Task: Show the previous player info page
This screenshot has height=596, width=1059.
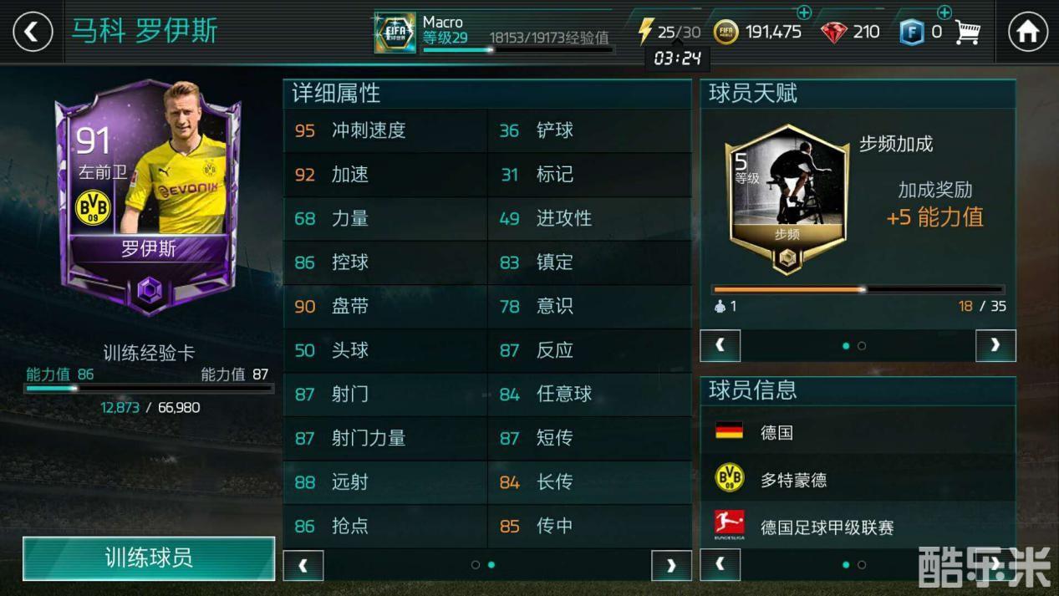Action: [x=720, y=564]
